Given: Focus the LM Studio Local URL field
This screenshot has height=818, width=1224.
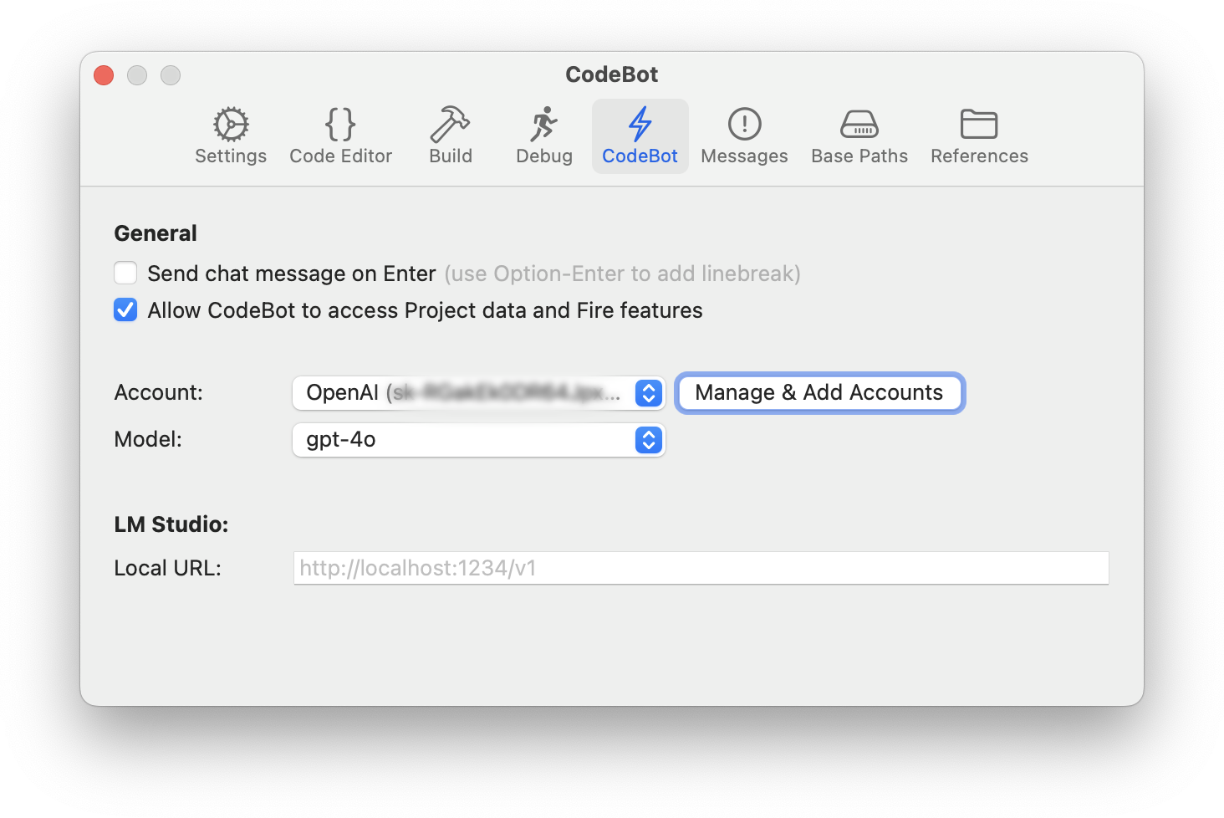Looking at the screenshot, I should click(x=701, y=568).
